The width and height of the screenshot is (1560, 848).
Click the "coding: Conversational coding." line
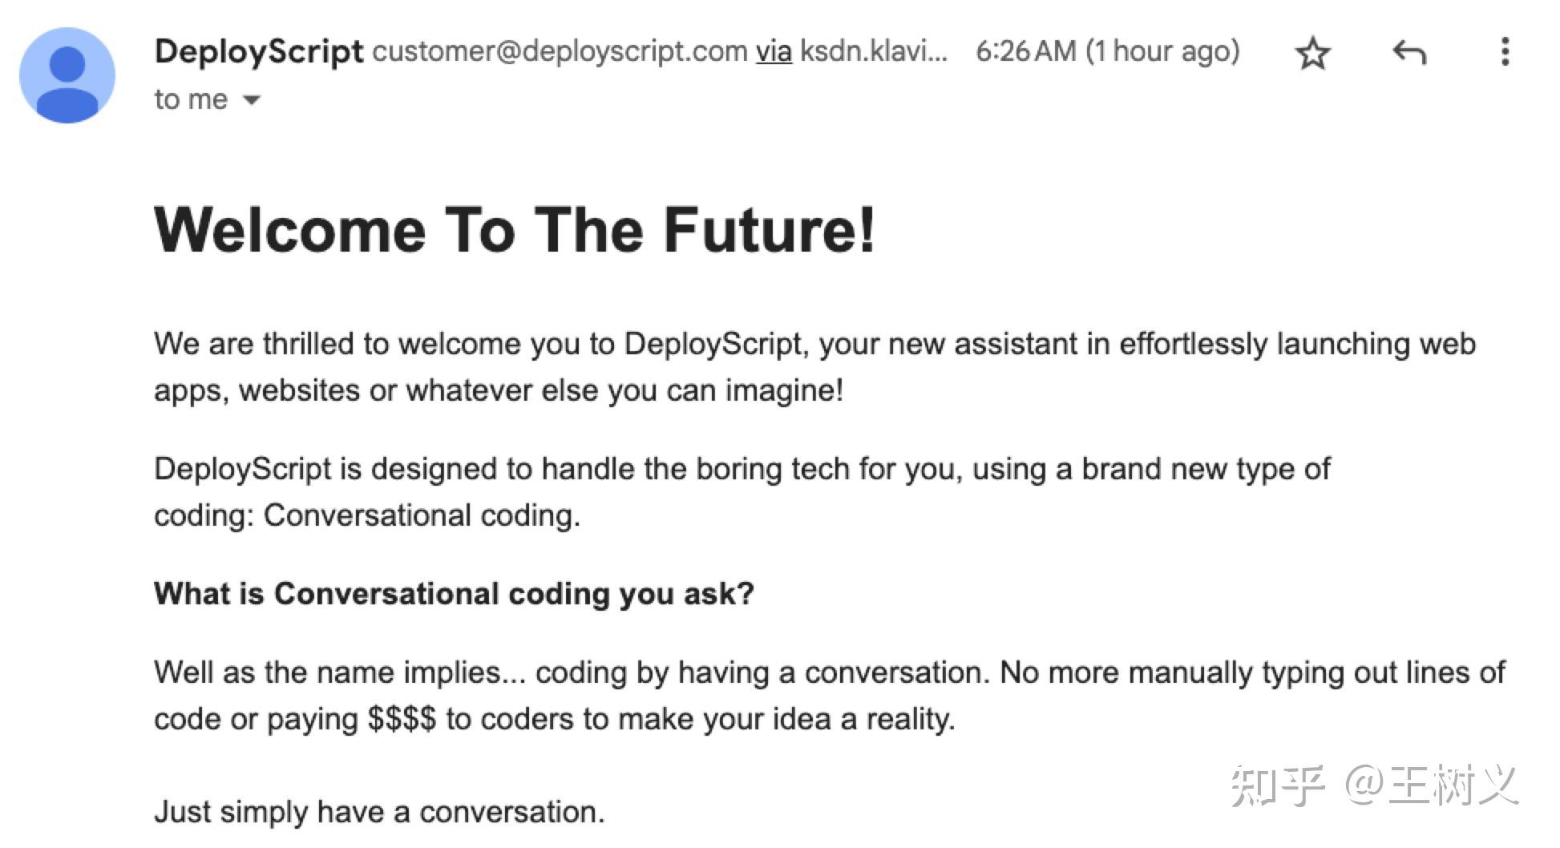pos(366,515)
